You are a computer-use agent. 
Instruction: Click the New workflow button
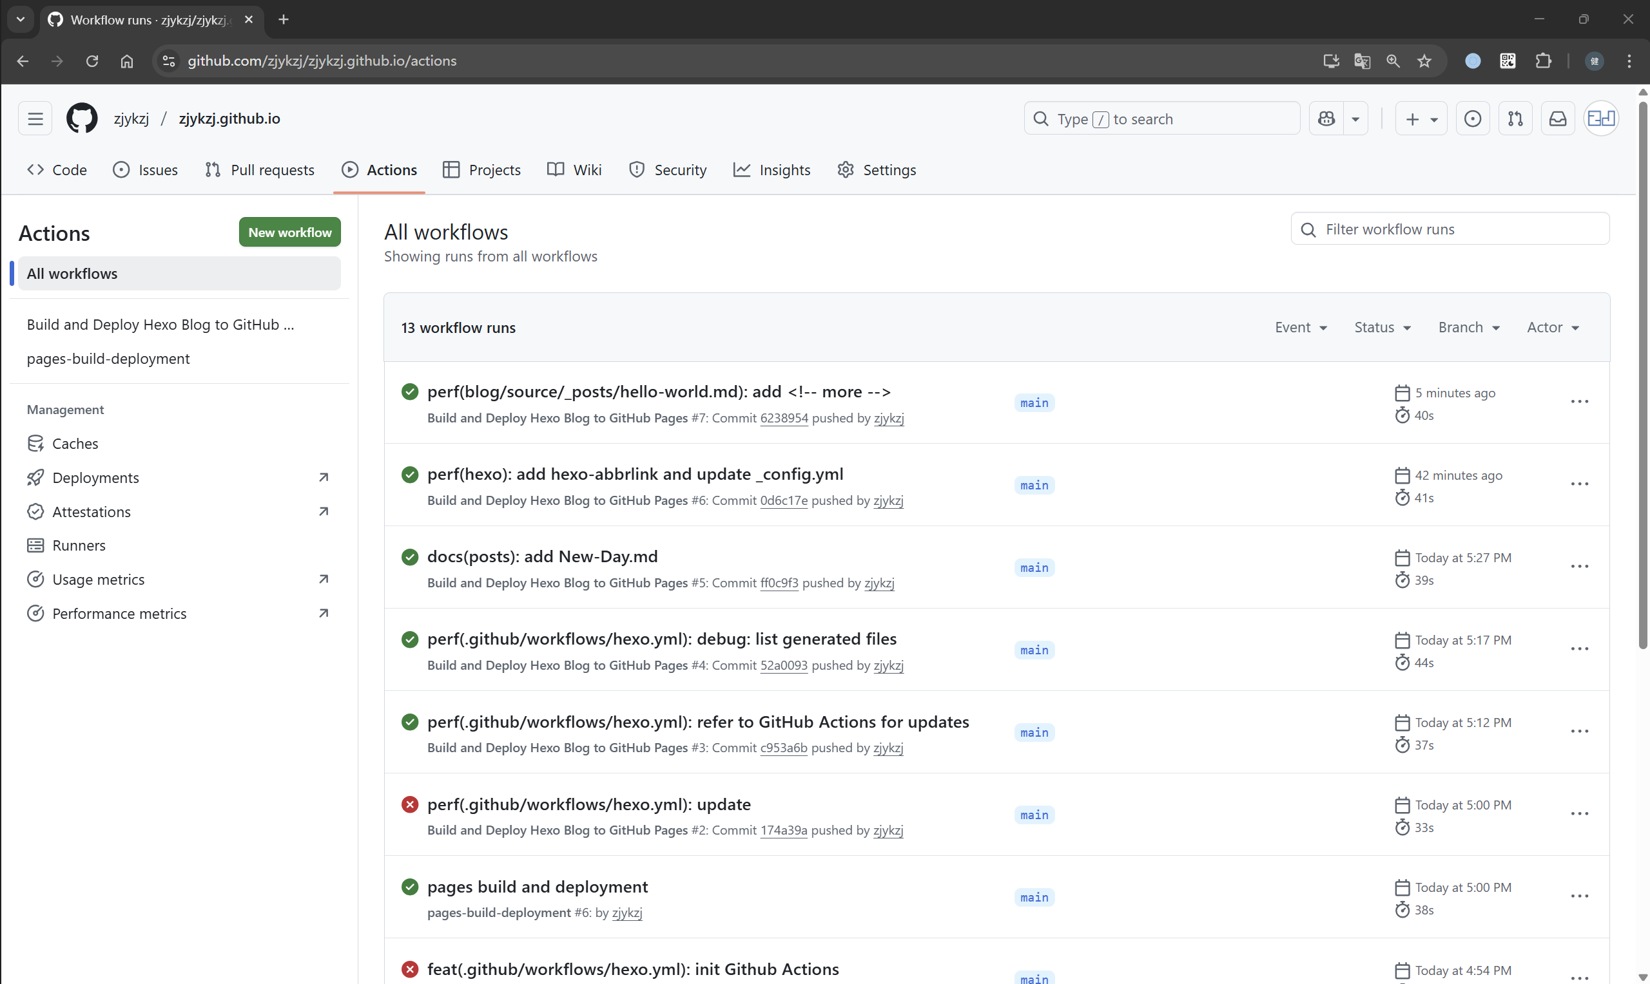pyautogui.click(x=289, y=232)
